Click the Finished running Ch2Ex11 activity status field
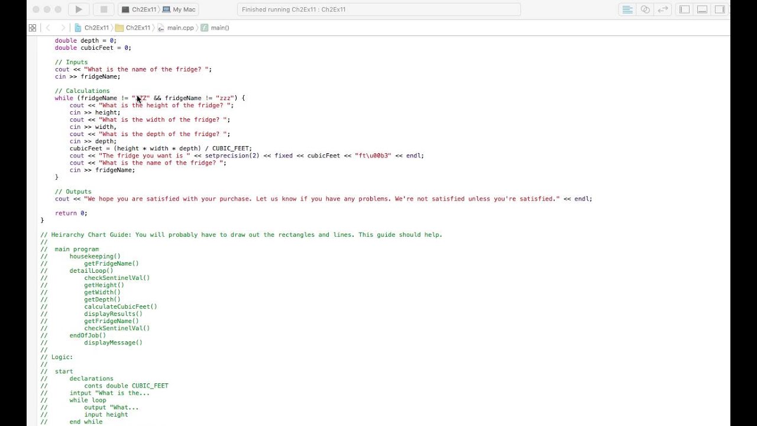757x426 pixels. click(x=379, y=9)
